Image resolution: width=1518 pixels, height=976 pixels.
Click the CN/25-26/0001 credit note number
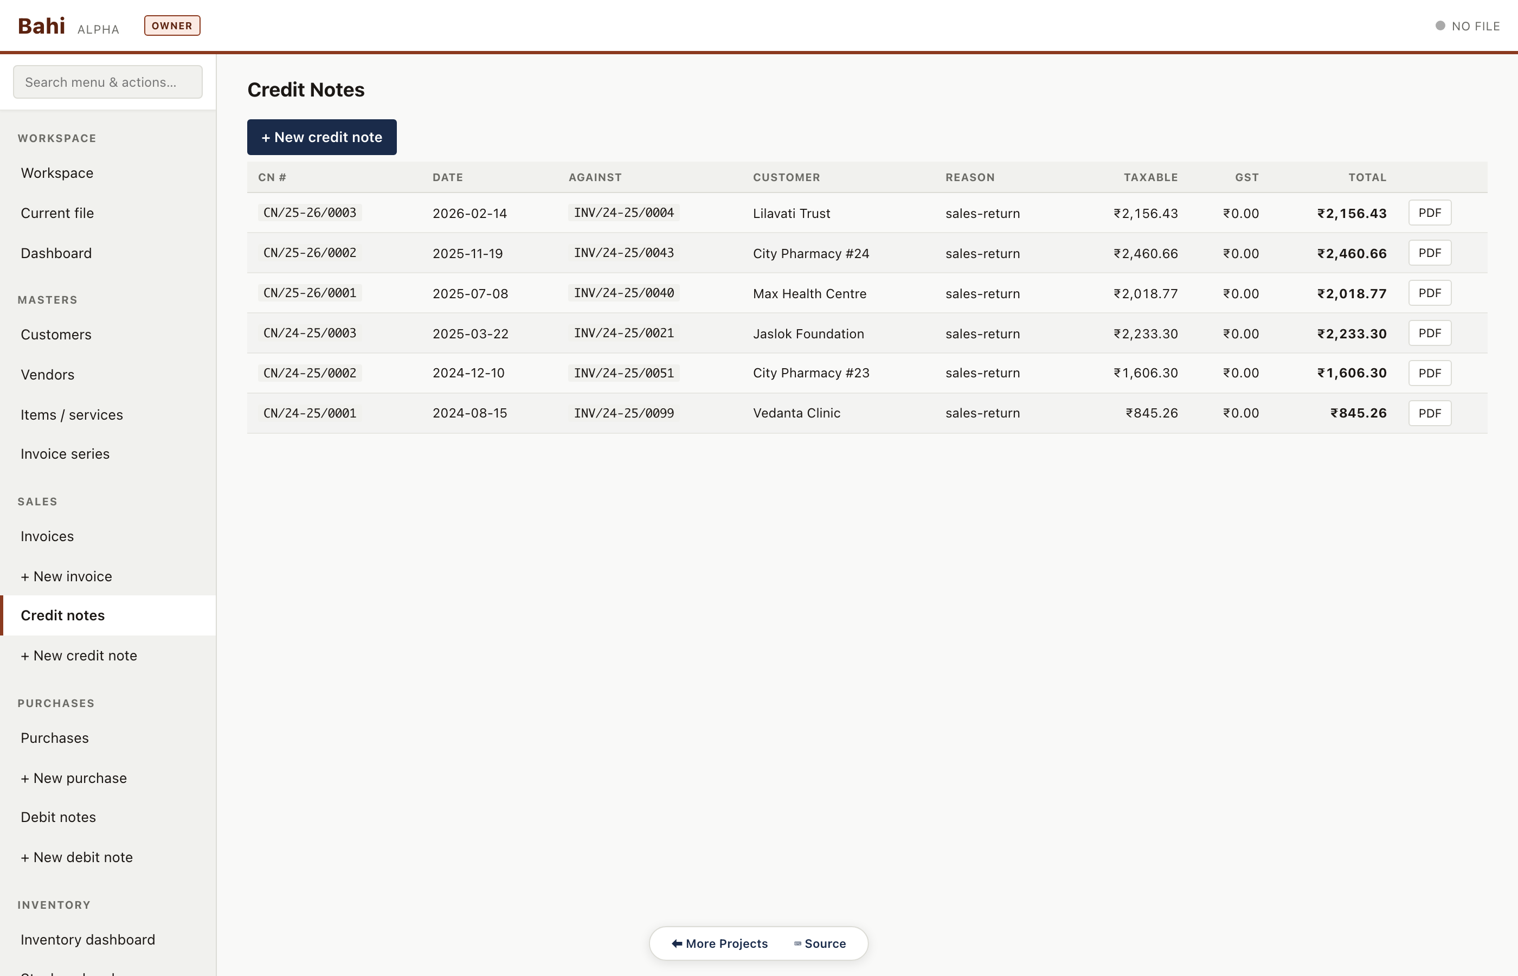[310, 293]
